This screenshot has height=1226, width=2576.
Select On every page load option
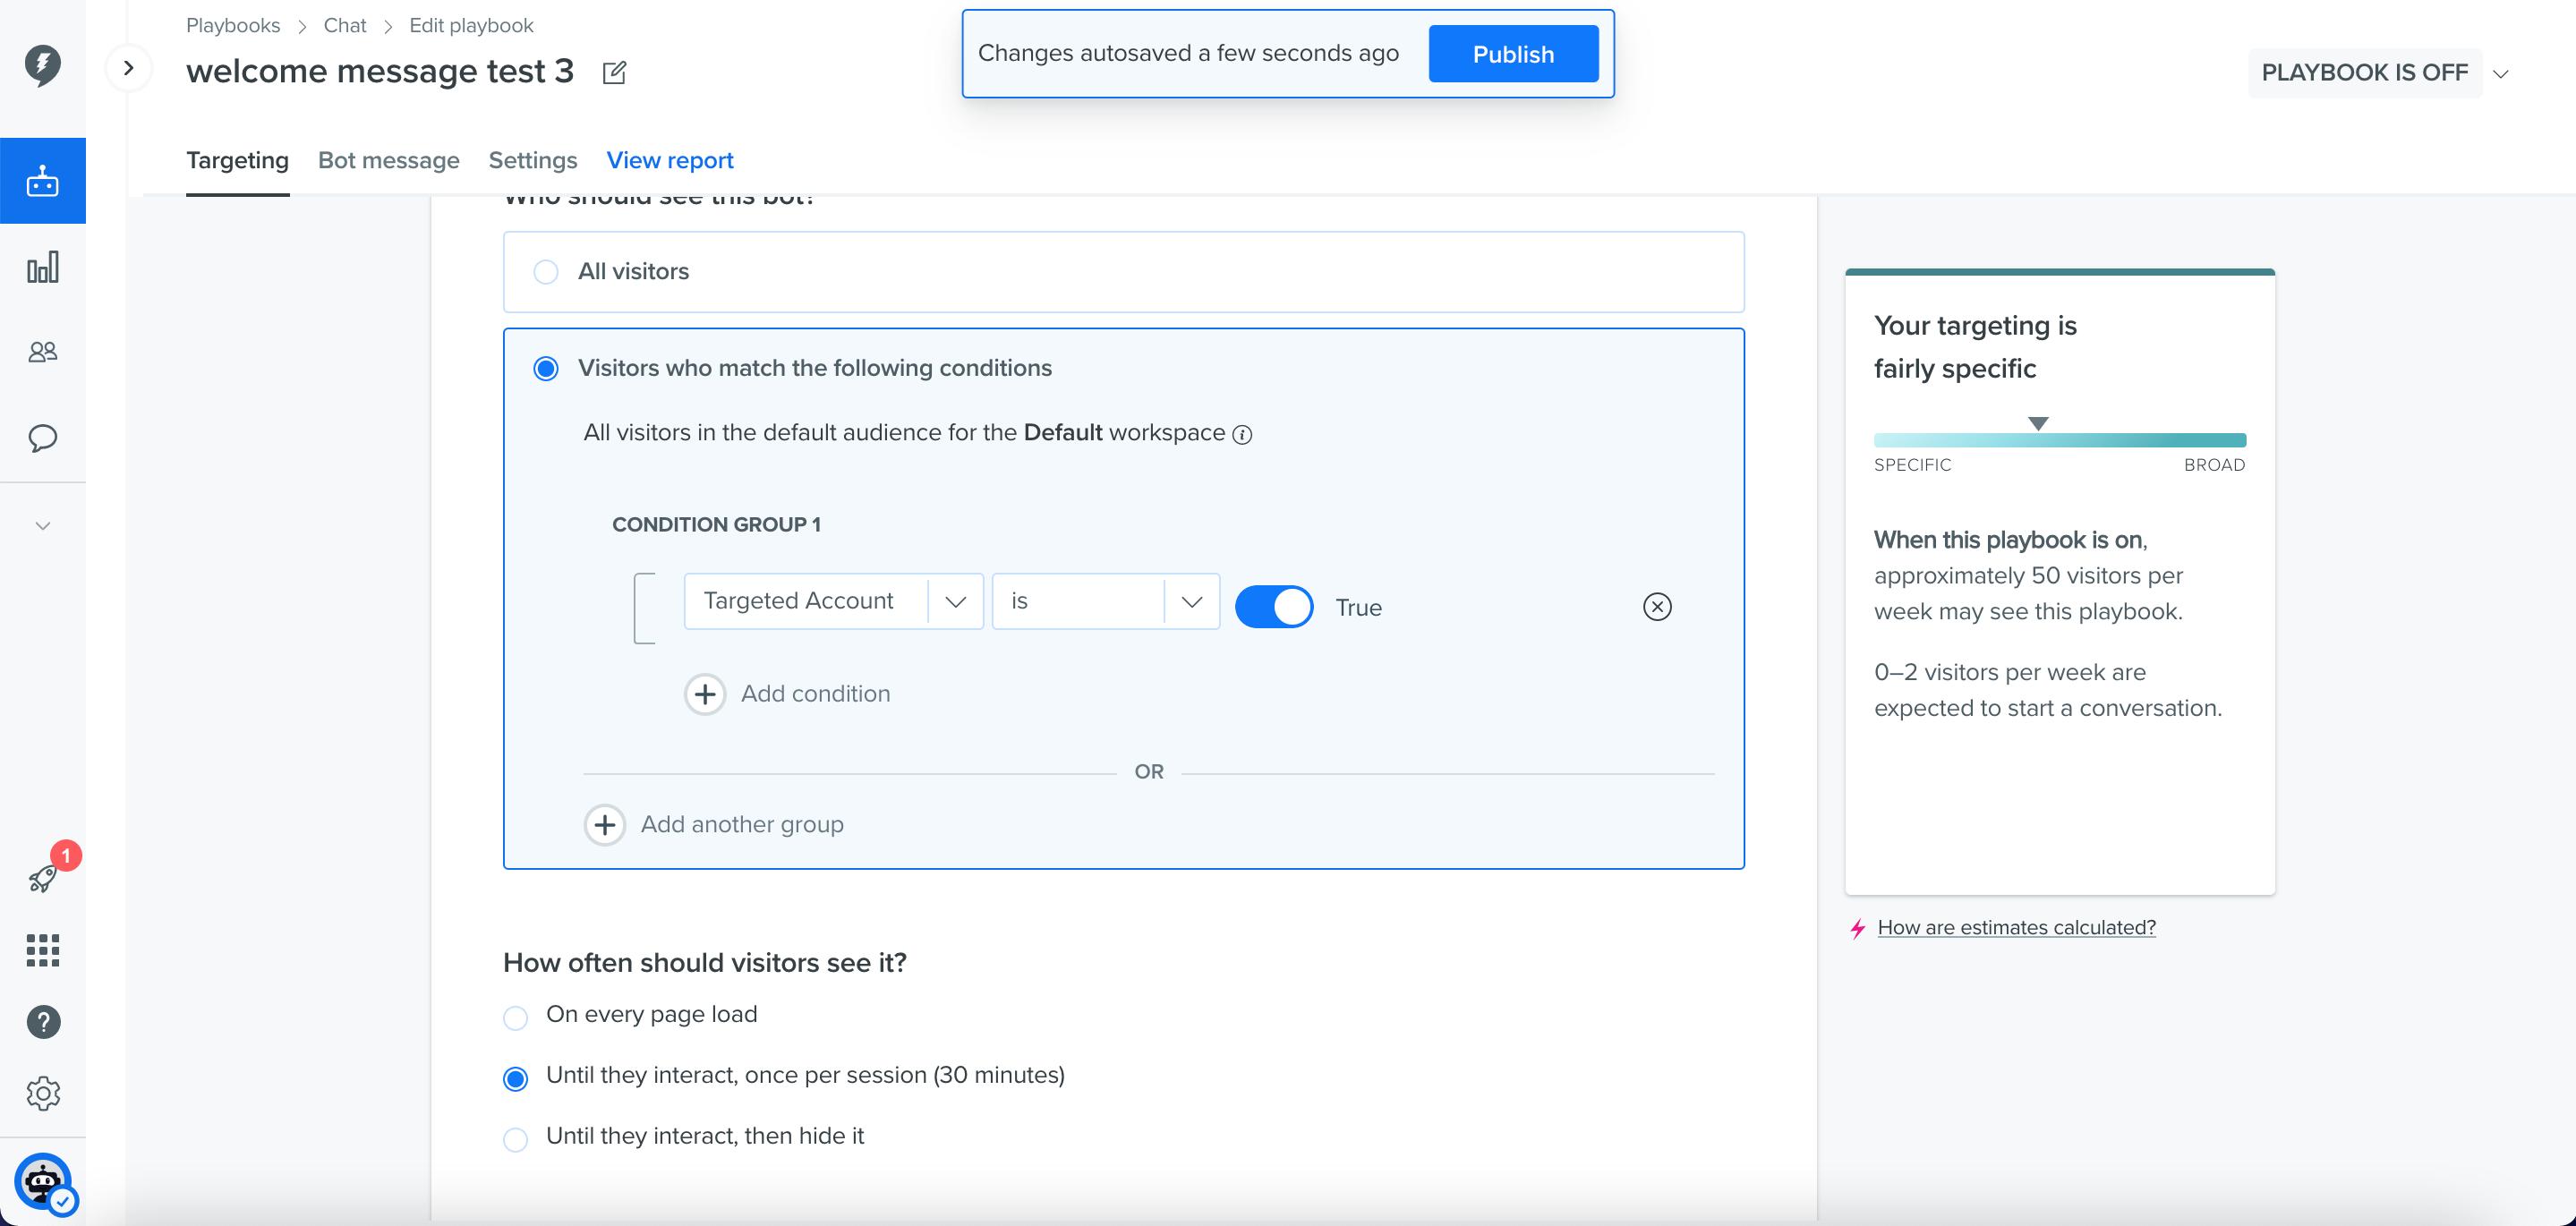pyautogui.click(x=516, y=1017)
